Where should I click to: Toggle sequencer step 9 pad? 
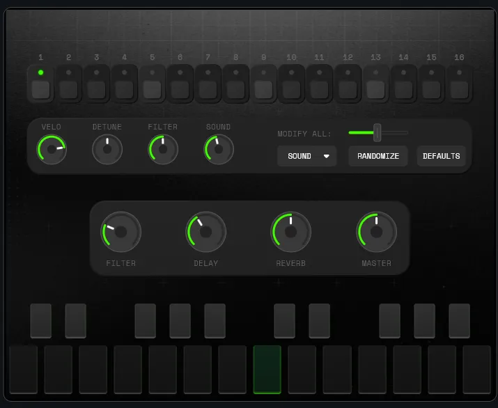coord(263,90)
